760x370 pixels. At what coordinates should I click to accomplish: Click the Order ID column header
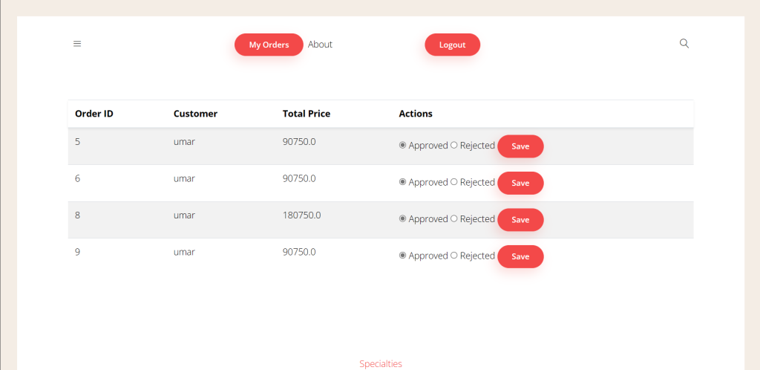point(94,114)
